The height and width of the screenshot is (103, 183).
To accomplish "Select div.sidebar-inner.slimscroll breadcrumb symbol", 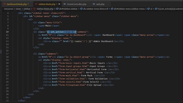I will pos(96,9).
